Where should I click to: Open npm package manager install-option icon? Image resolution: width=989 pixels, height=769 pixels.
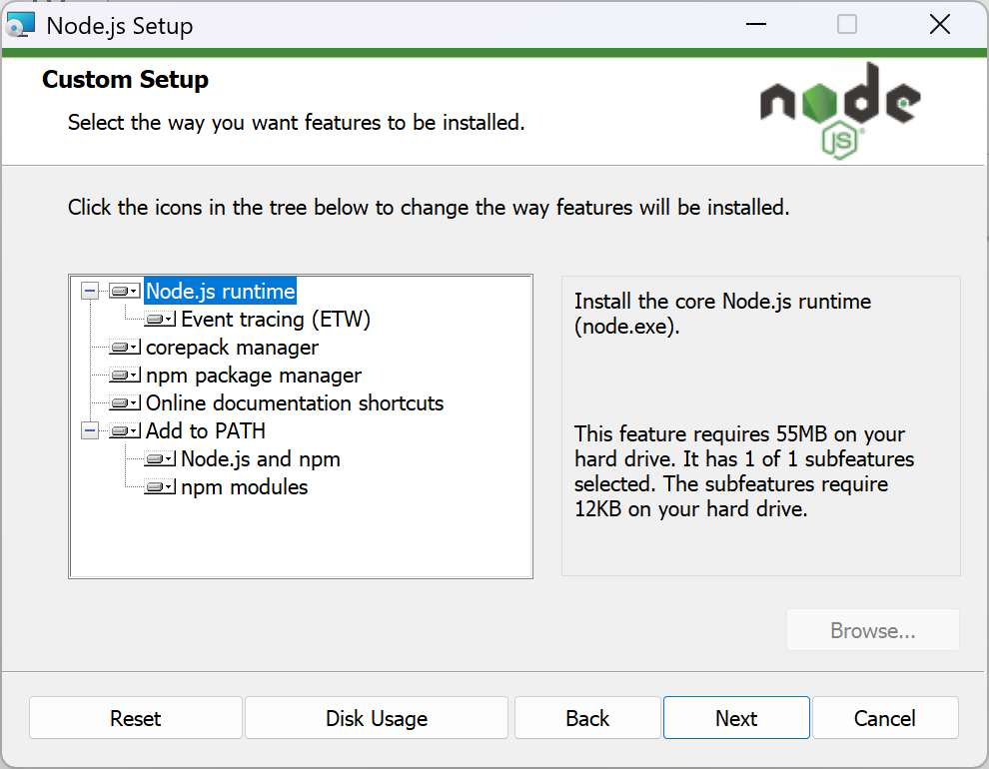pyautogui.click(x=124, y=376)
